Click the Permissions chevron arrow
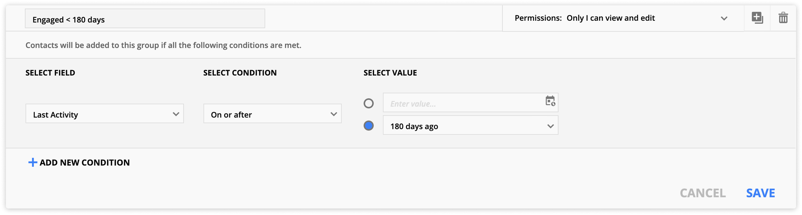Image resolution: width=802 pixels, height=215 pixels. click(x=724, y=18)
